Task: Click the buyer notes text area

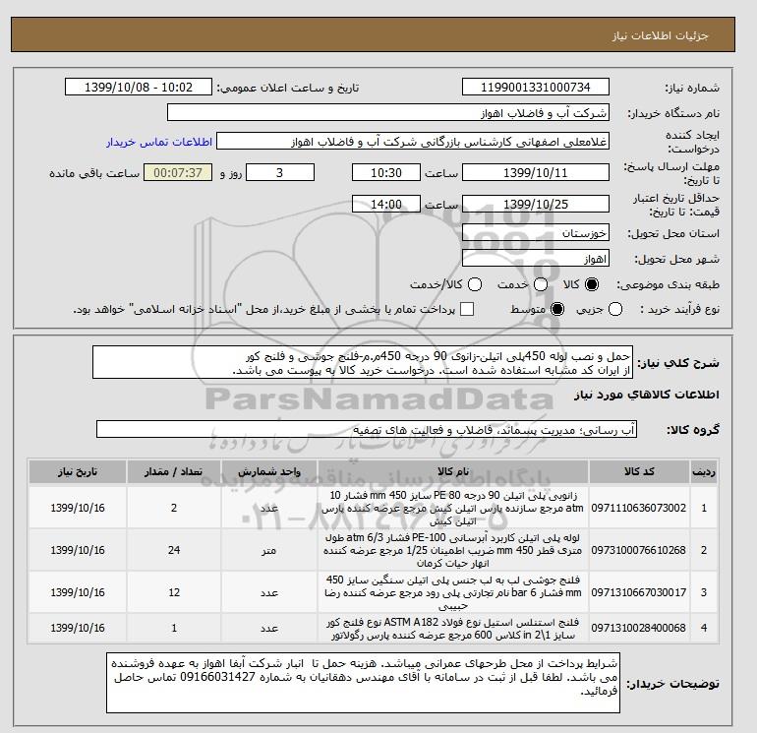Action: pos(363,683)
